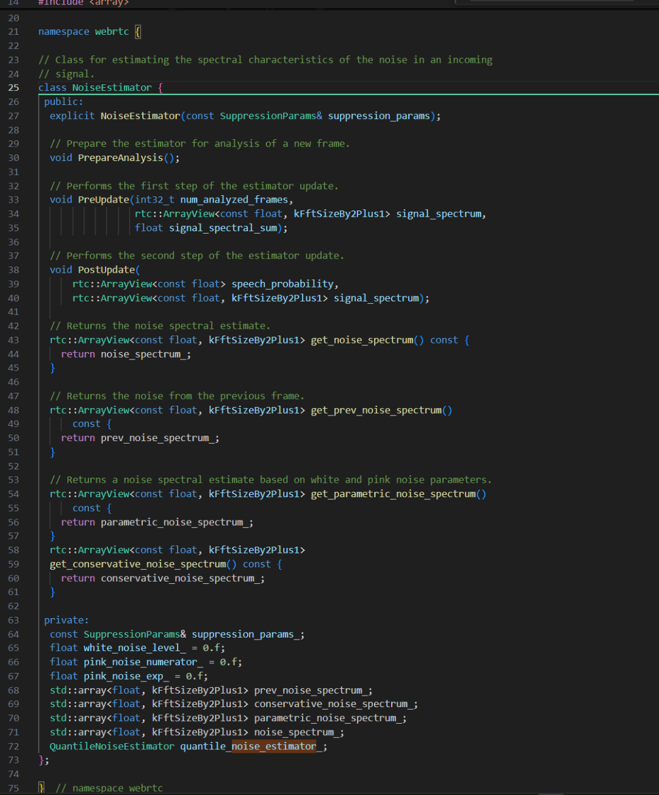Screen dimensions: 659x795
Task: Click the 'get_parametric_noise_spectrum' function name
Action: pyautogui.click(x=393, y=494)
